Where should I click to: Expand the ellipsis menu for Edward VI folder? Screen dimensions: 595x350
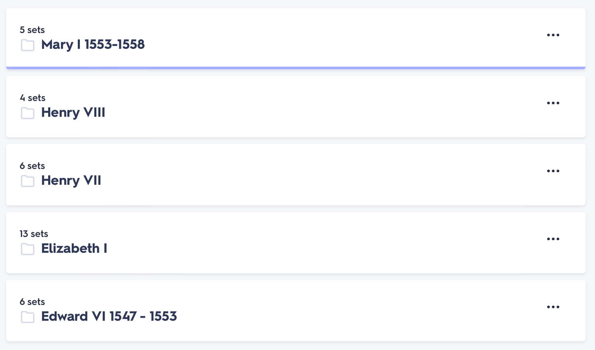click(553, 307)
